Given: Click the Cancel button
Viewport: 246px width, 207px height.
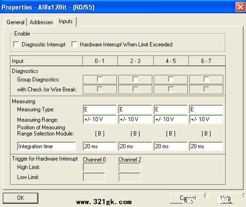Looking at the screenshot, I should click(x=187, y=198).
